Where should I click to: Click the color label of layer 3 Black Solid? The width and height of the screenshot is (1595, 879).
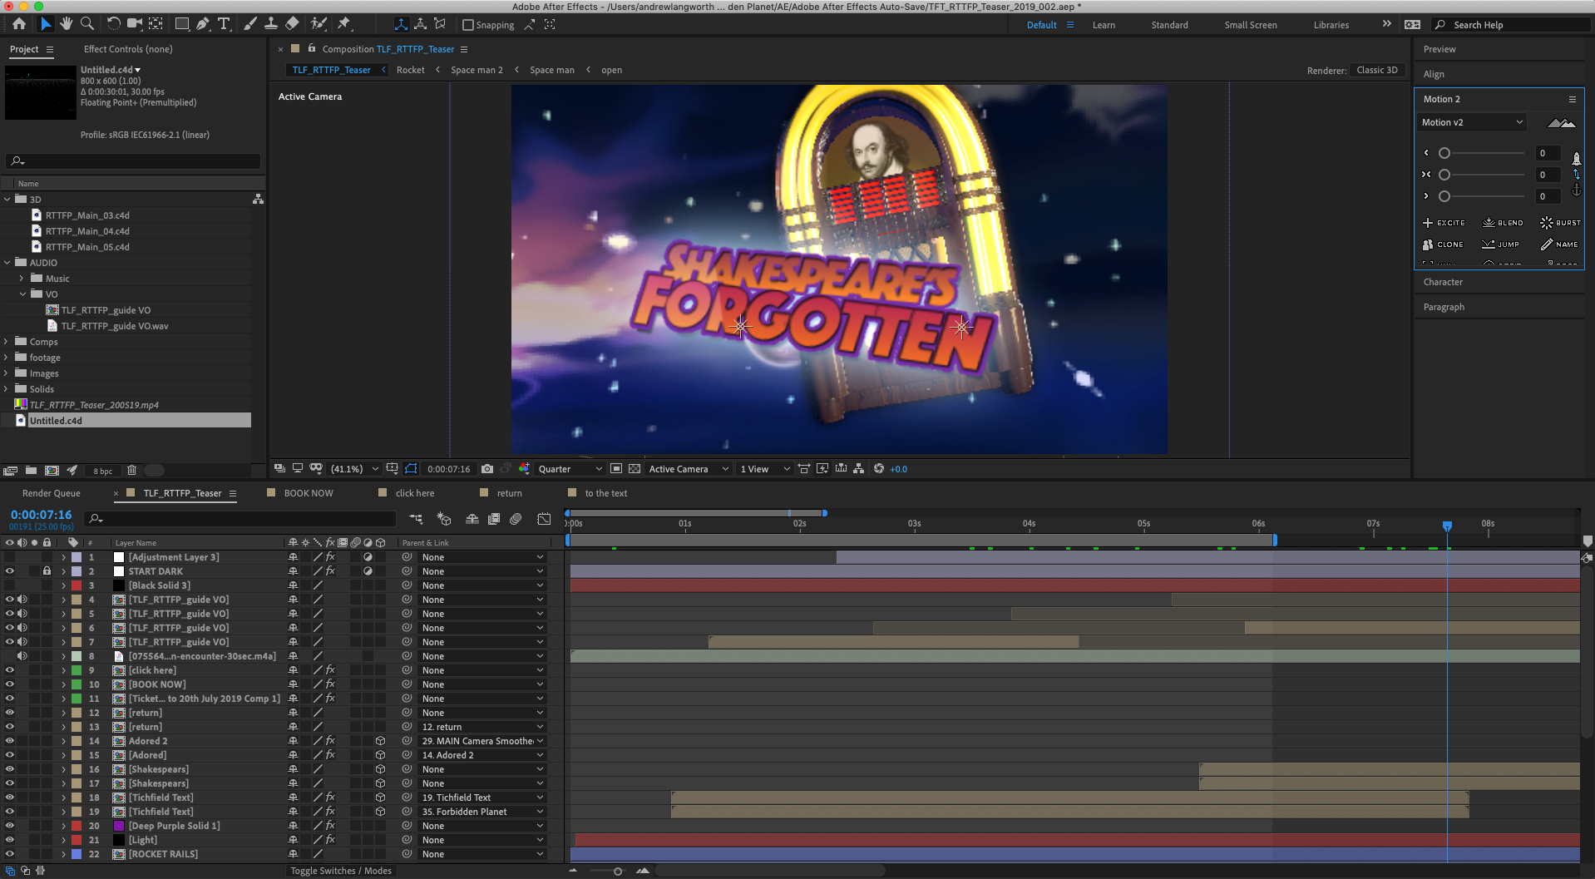[x=77, y=585]
